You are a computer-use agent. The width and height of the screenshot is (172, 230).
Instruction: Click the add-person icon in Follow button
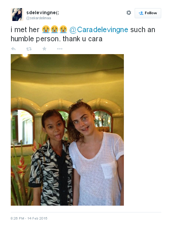[141, 13]
